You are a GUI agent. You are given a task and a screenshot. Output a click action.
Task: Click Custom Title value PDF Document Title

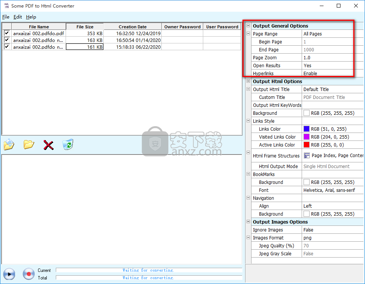324,97
